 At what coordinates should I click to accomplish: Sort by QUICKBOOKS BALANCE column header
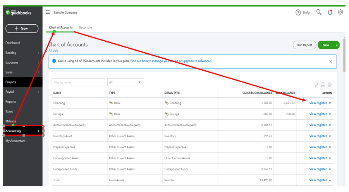point(257,93)
